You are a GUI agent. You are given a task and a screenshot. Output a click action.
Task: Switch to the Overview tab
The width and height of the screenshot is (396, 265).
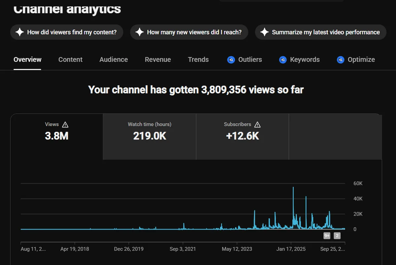click(x=27, y=60)
